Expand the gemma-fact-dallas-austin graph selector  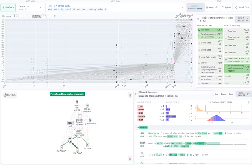(115, 7)
